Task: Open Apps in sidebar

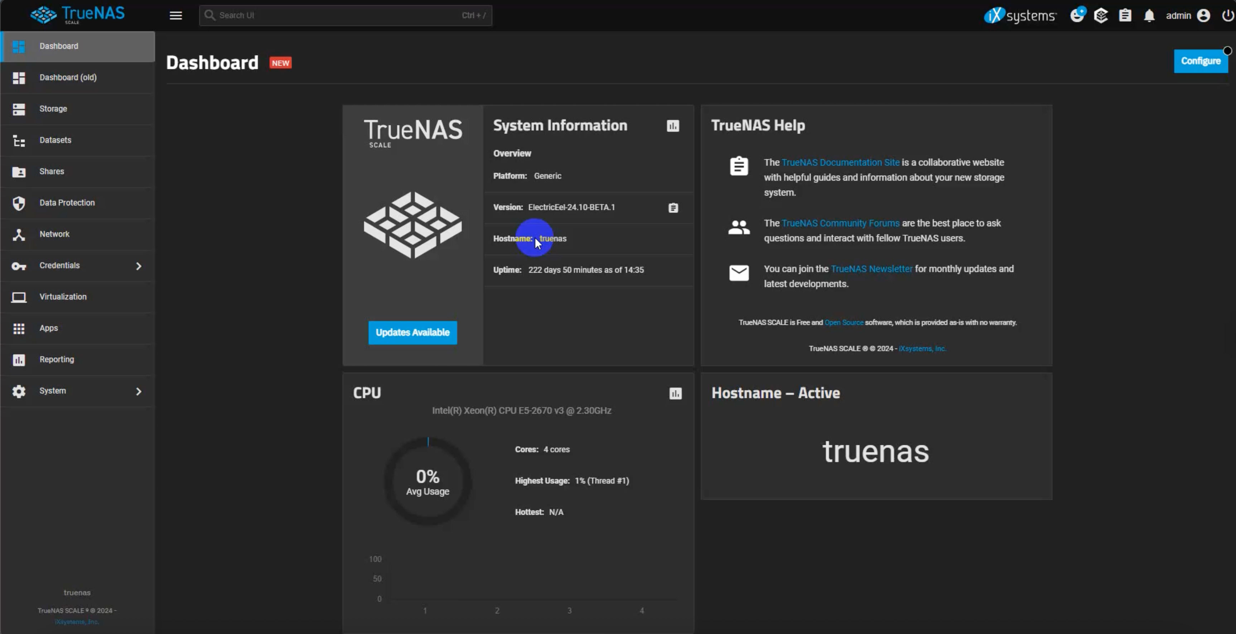Action: click(x=77, y=328)
